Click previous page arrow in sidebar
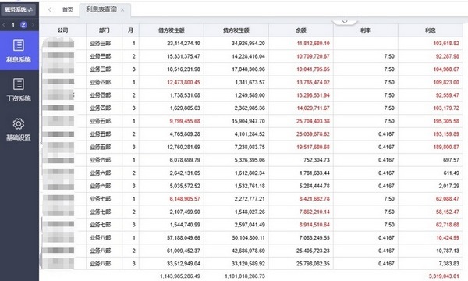Viewport: 468px width, 281px height. [4, 25]
